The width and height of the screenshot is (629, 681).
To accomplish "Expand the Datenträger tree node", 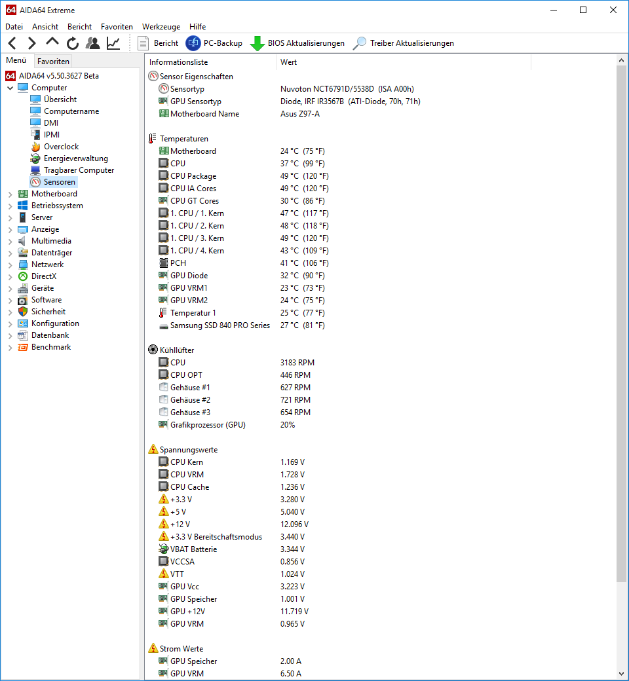I will (10, 253).
